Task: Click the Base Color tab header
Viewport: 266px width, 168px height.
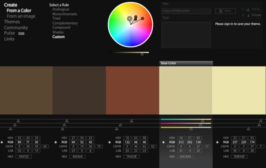Action: 186,64
